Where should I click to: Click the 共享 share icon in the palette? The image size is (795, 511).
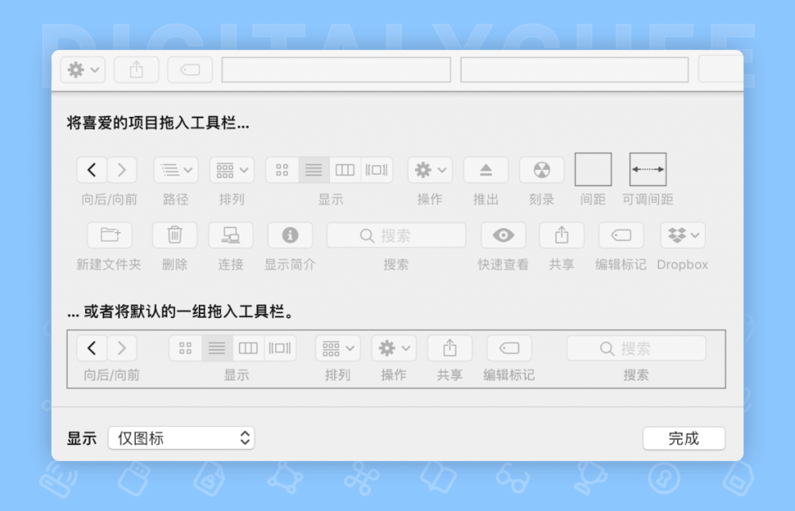click(x=562, y=235)
